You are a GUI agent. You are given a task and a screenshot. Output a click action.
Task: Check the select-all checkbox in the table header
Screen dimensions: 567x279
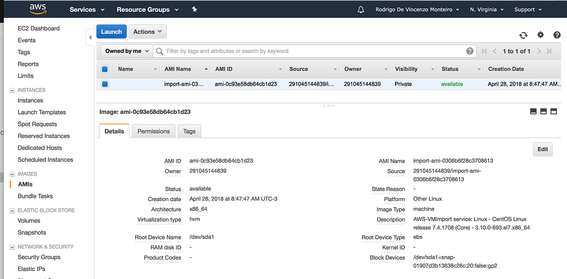(x=104, y=69)
